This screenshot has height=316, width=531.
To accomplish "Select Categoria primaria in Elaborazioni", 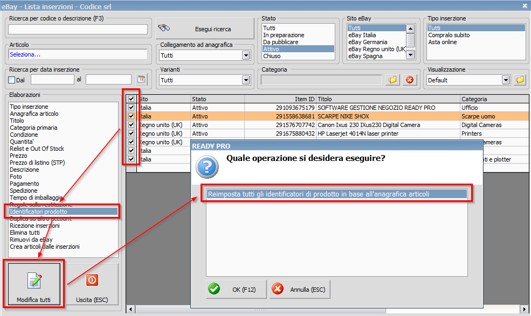I will coord(63,128).
